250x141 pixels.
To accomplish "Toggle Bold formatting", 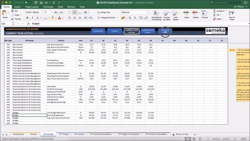I will point(27,18).
